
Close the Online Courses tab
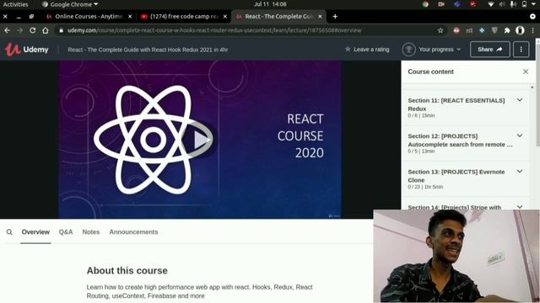pyautogui.click(x=130, y=17)
